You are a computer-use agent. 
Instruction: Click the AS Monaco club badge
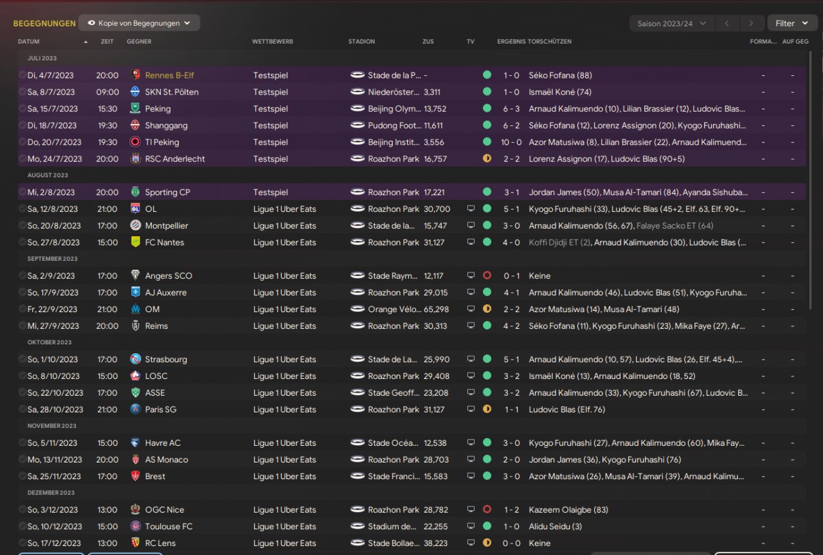135,459
